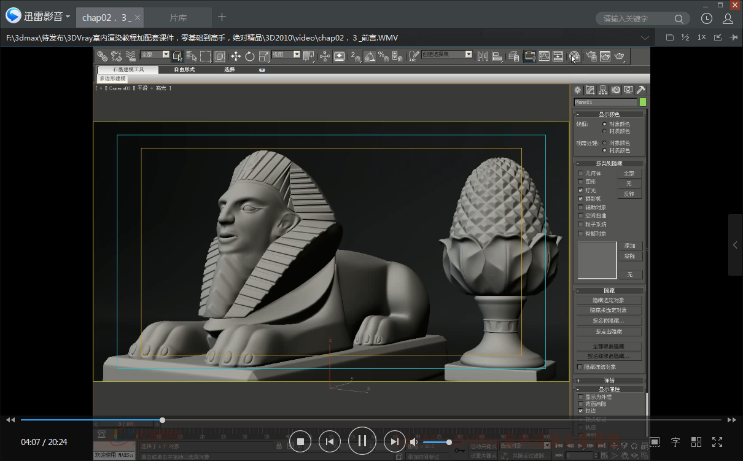Image resolution: width=743 pixels, height=461 pixels.
Task: Select the Scale tool icon
Action: click(264, 56)
